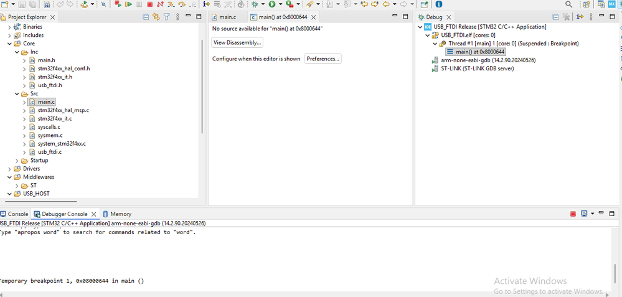Click the Debugger Console vertical scrollbar

(x=616, y=273)
